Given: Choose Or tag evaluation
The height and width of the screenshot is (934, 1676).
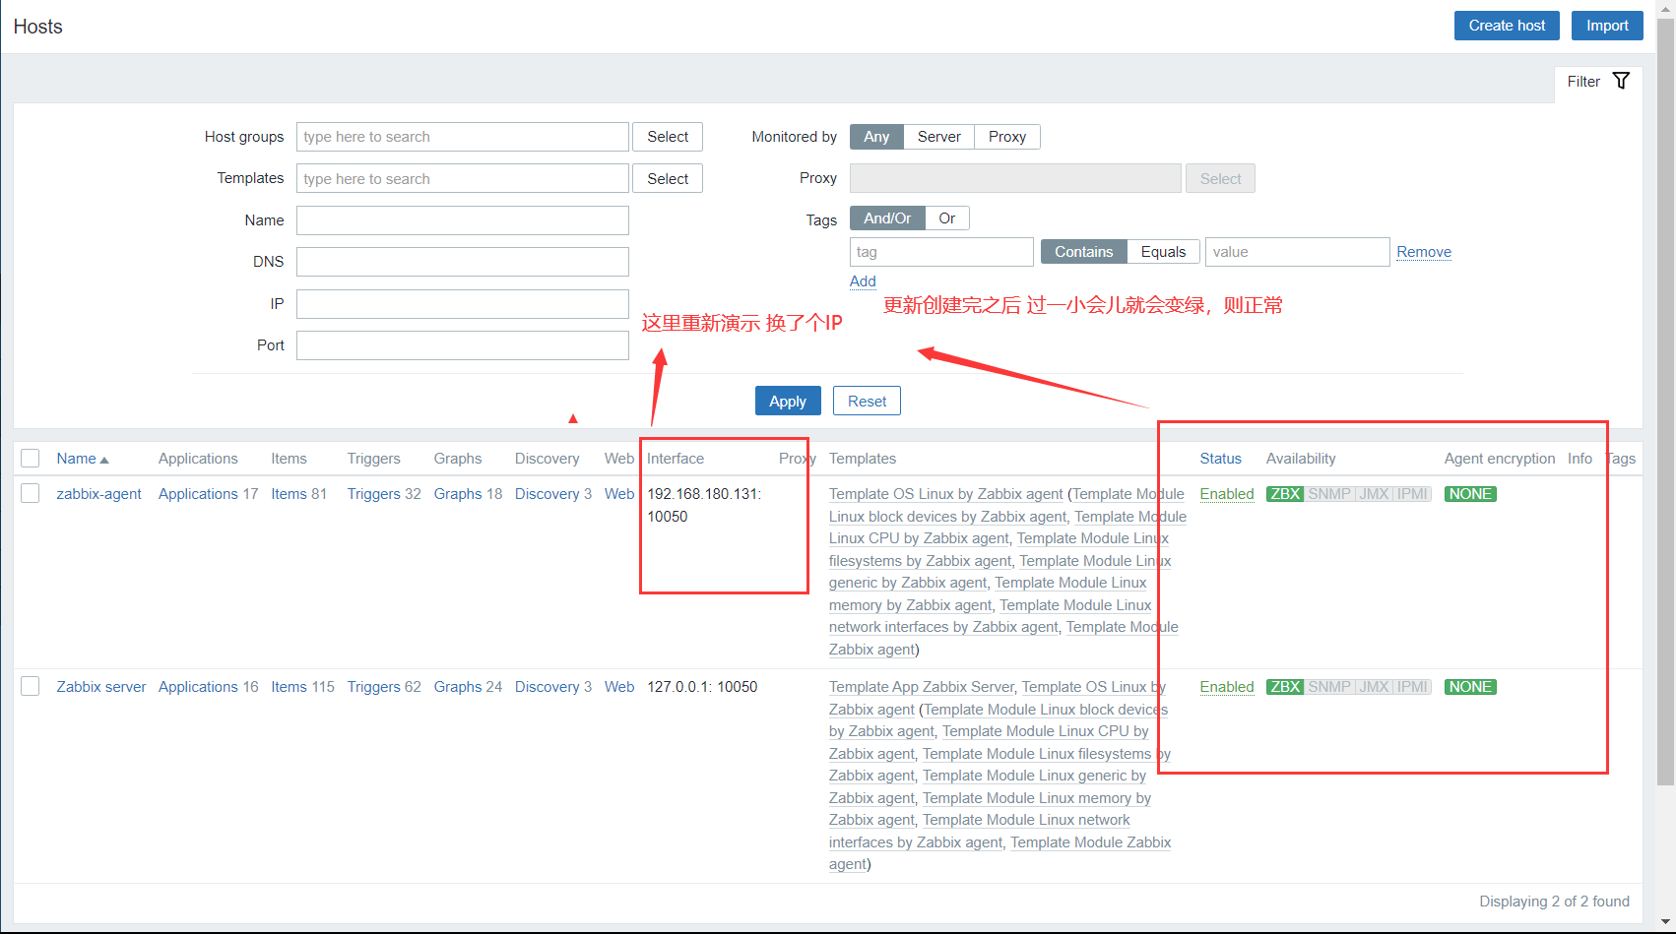Looking at the screenshot, I should (x=947, y=218).
